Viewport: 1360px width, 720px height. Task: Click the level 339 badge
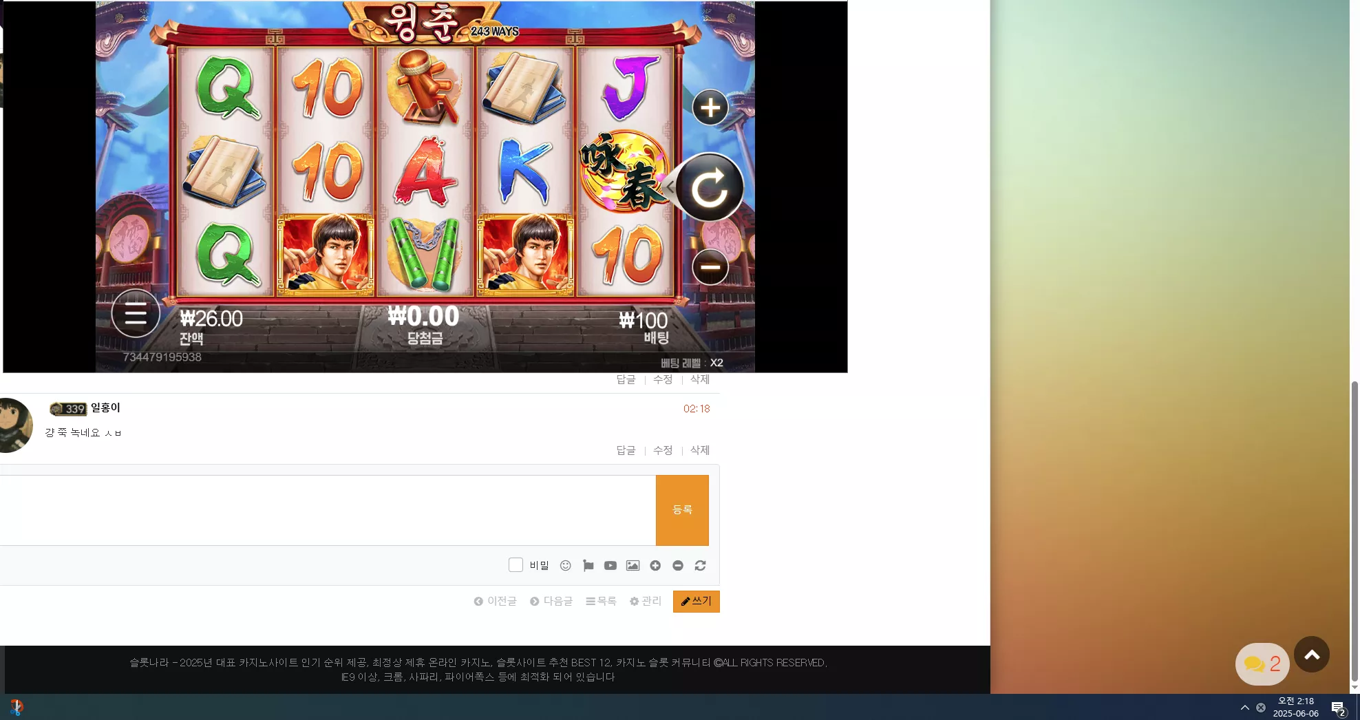tap(68, 409)
